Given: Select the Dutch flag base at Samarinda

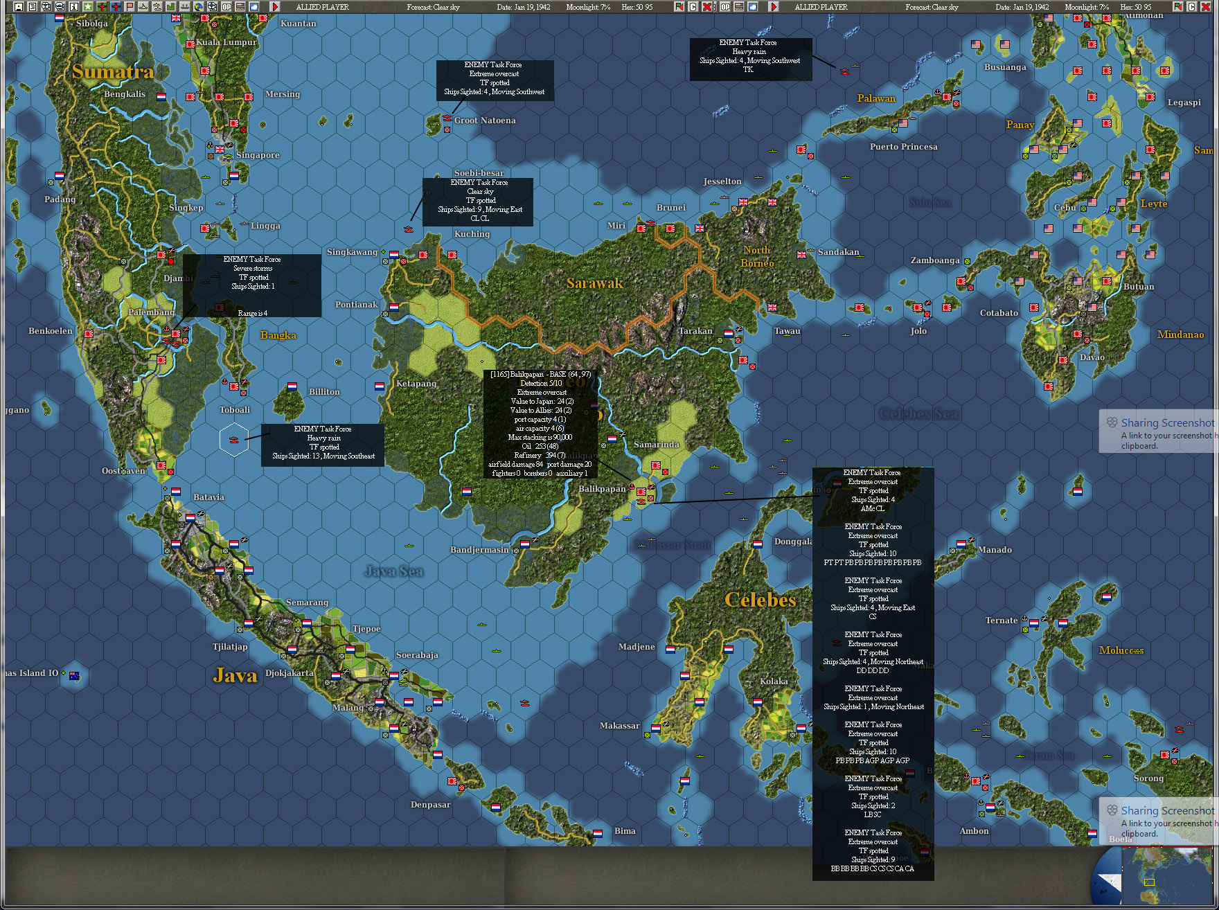Looking at the screenshot, I should click(612, 439).
